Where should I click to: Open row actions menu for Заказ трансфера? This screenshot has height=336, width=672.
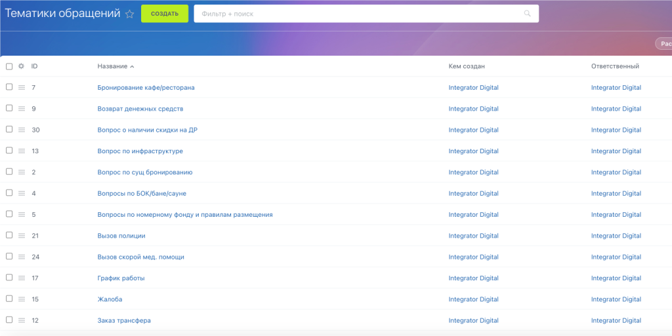(22, 320)
